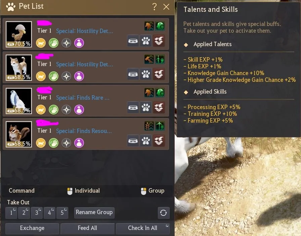Check in the hawk pet with the box icon
The image size is (301, 236).
pos(159,107)
